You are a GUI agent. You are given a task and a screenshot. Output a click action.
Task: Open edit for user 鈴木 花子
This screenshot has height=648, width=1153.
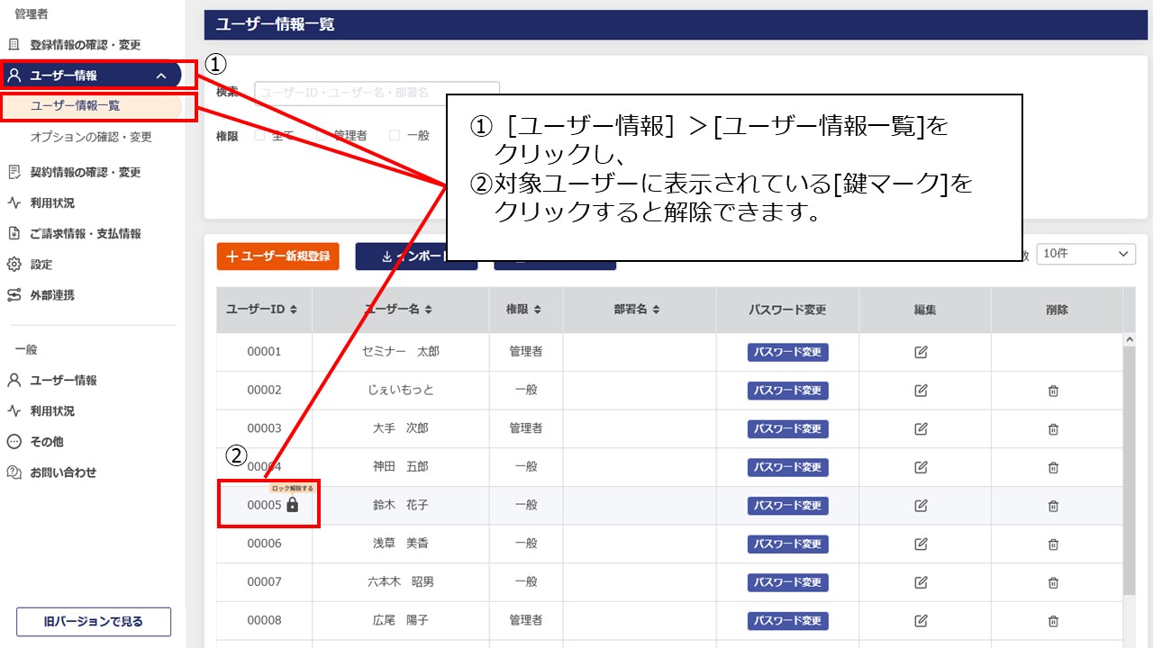coord(921,506)
